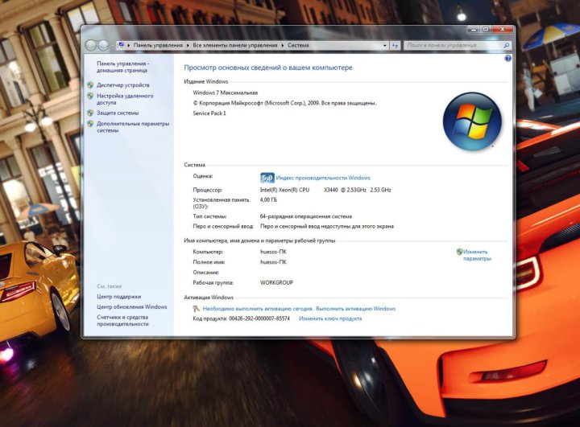Click 'Необходимо выполнить активацию сегодня' link
Screen dimensions: 580x427
pos(258,309)
